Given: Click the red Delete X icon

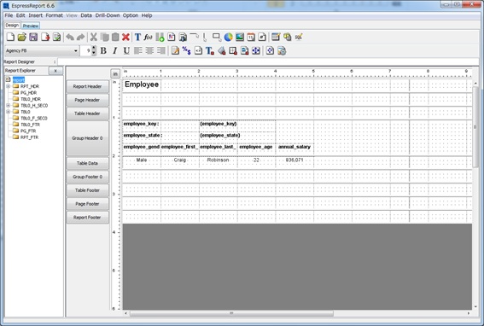Looking at the screenshot, I should [125, 37].
